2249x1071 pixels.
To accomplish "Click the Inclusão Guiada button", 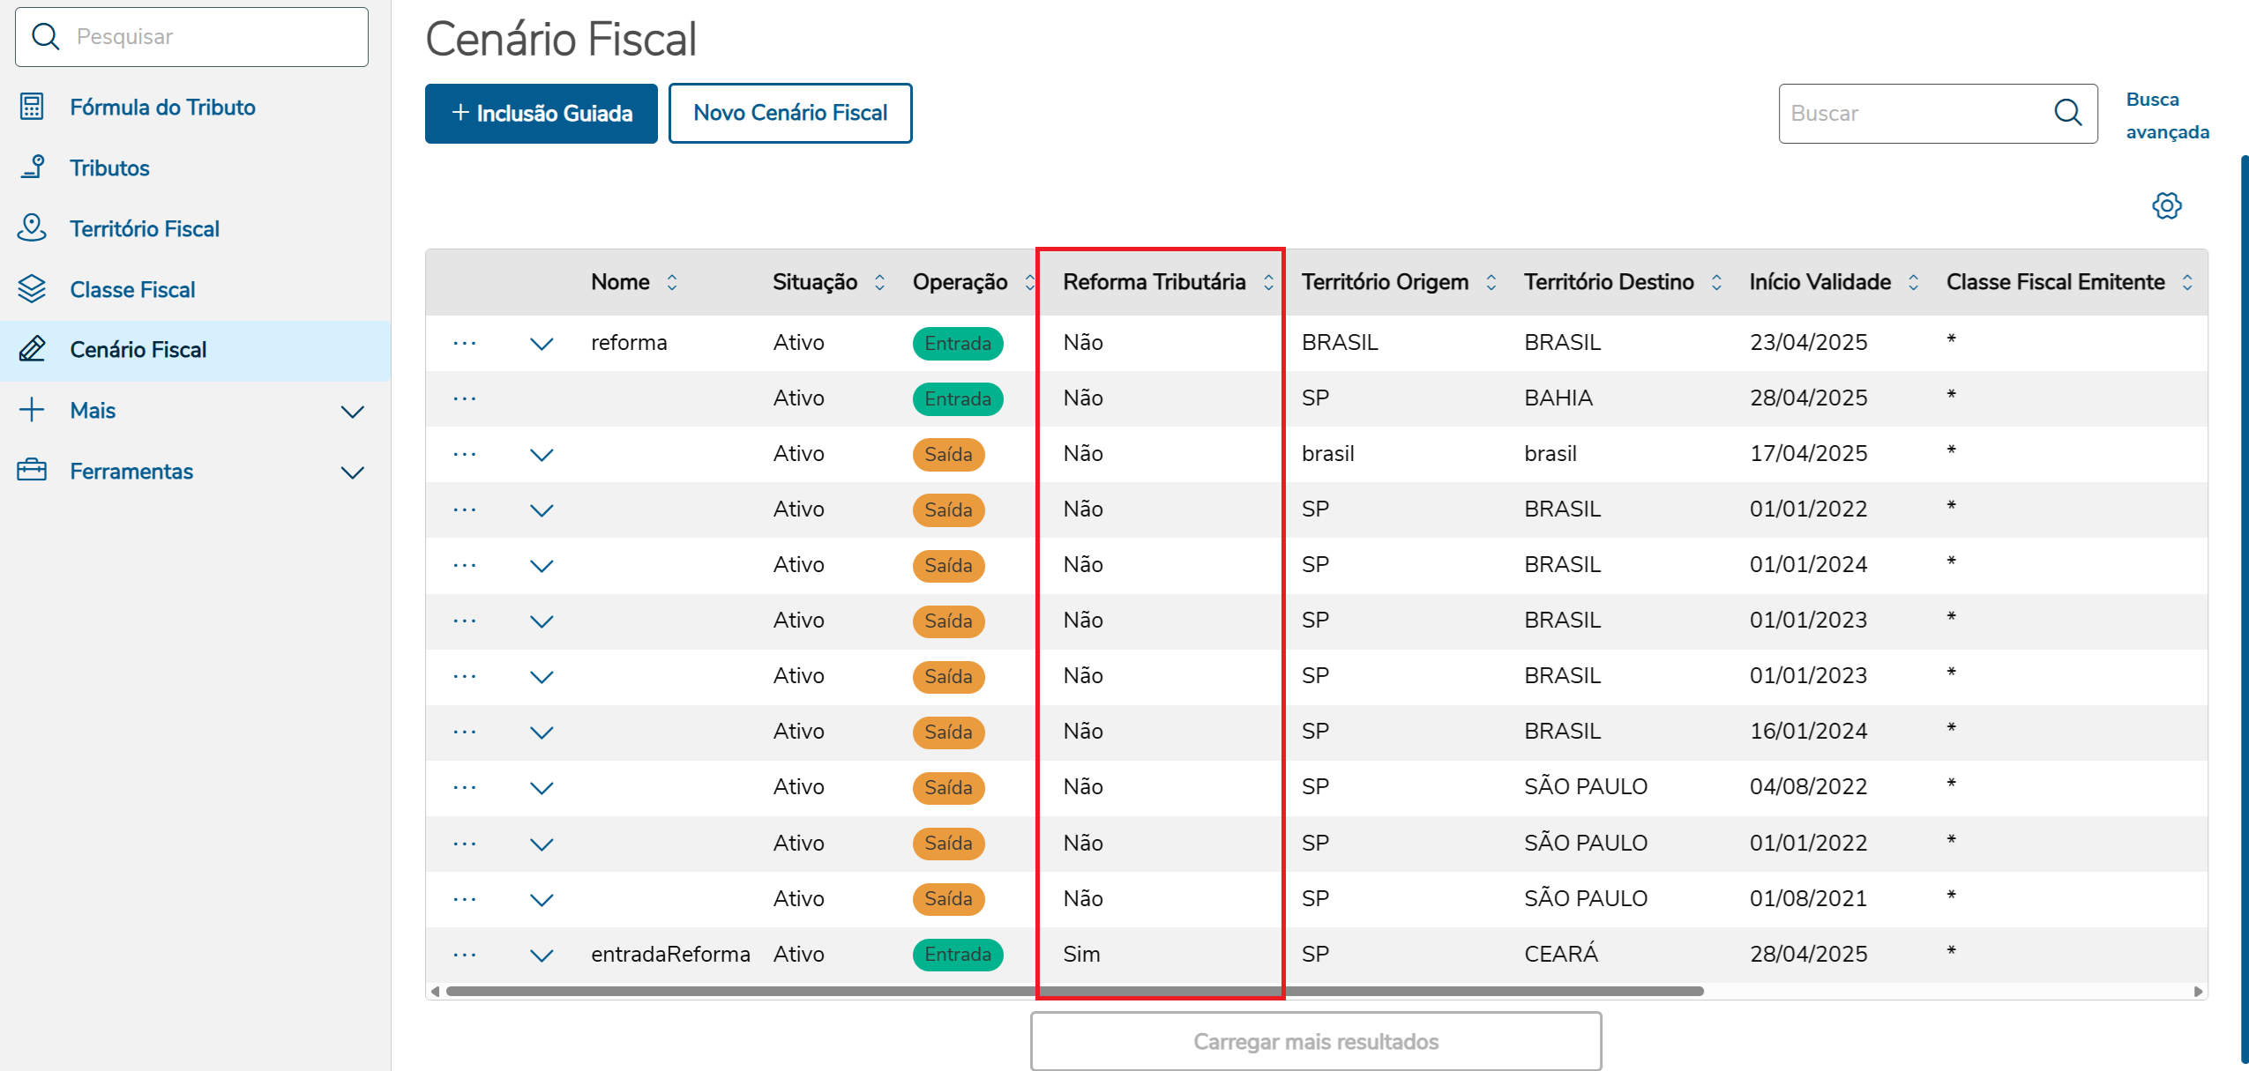I will point(541,113).
